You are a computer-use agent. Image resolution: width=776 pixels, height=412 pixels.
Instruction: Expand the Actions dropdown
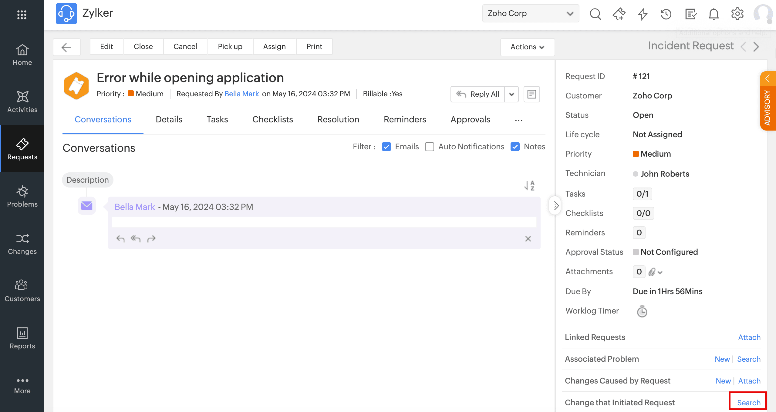click(x=527, y=47)
